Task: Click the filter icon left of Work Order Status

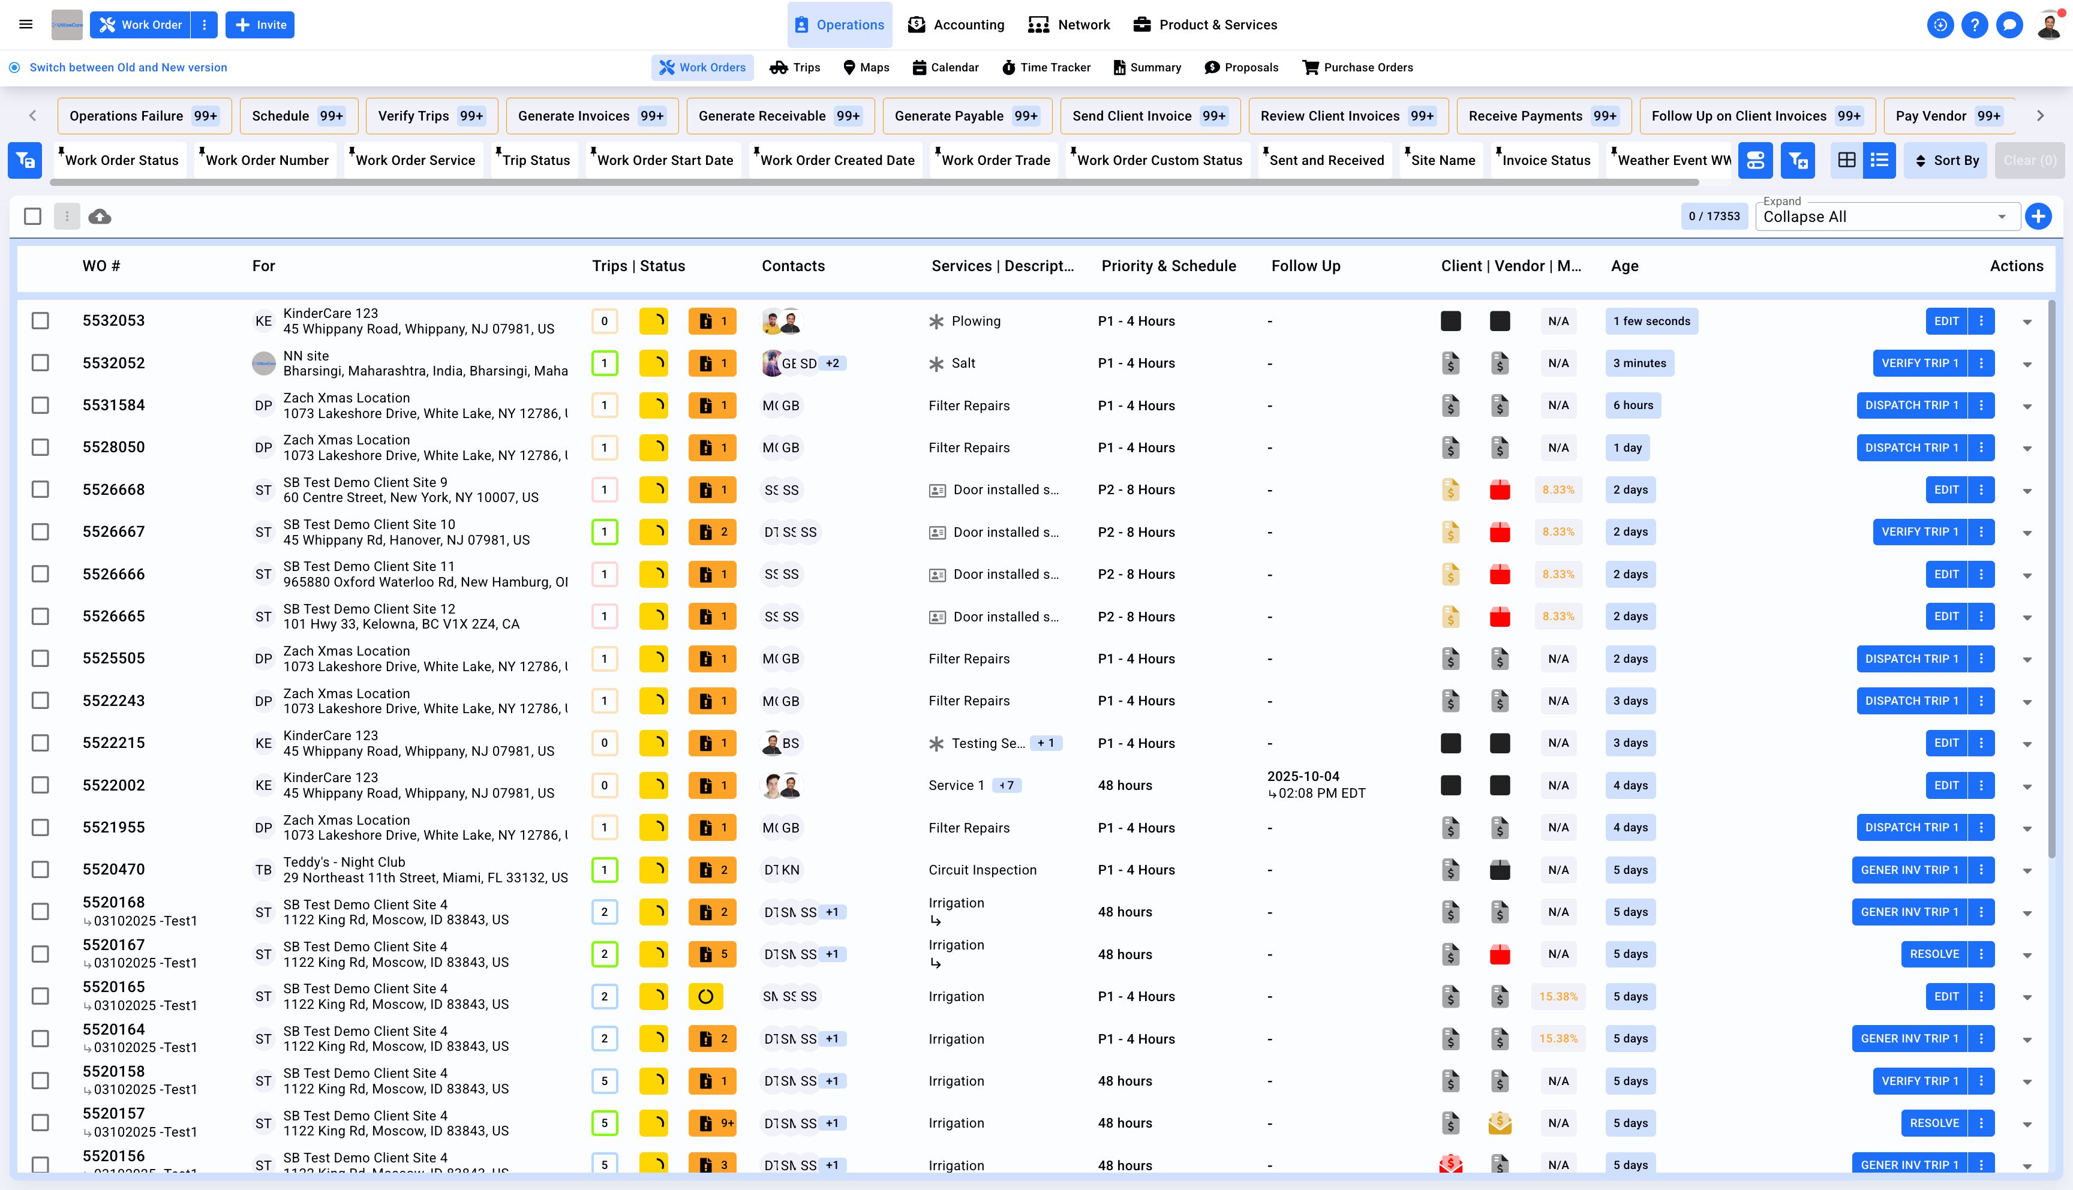Action: pos(25,160)
